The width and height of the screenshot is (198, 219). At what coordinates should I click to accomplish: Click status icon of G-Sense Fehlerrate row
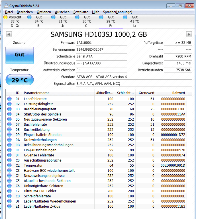(x=9, y=155)
